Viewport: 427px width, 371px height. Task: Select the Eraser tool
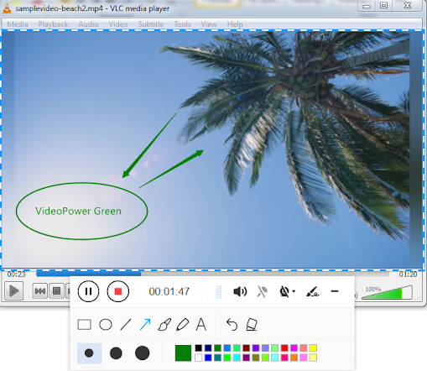click(x=252, y=325)
